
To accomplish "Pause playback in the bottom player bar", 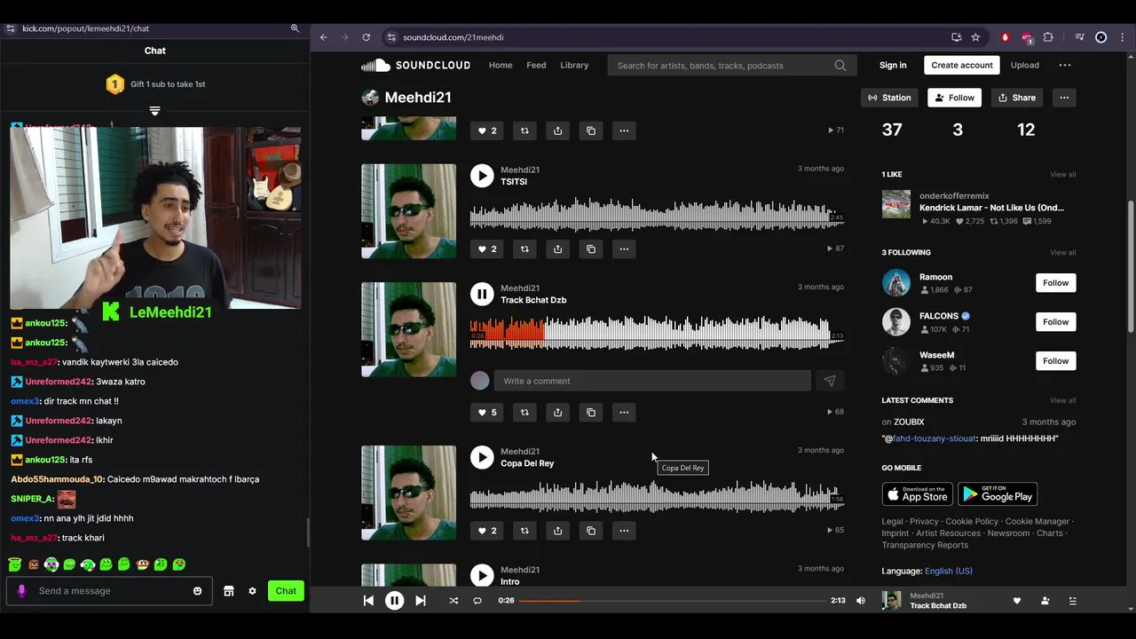I will [x=395, y=601].
